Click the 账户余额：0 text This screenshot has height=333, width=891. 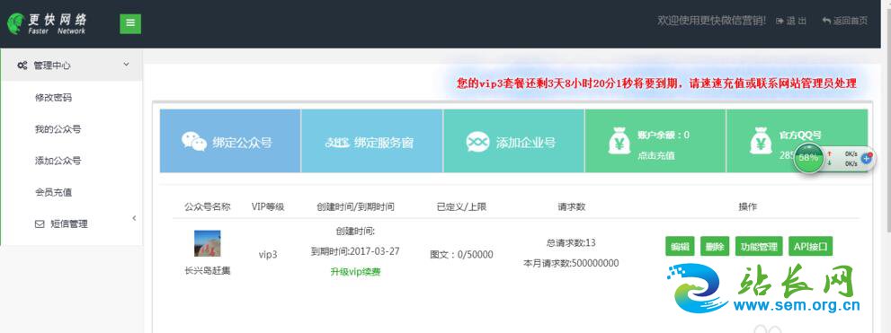[664, 135]
